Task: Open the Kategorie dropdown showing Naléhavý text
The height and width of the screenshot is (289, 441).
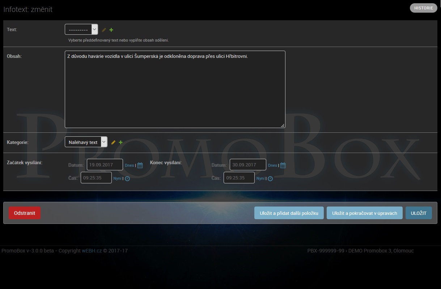Action: pyautogui.click(x=86, y=142)
